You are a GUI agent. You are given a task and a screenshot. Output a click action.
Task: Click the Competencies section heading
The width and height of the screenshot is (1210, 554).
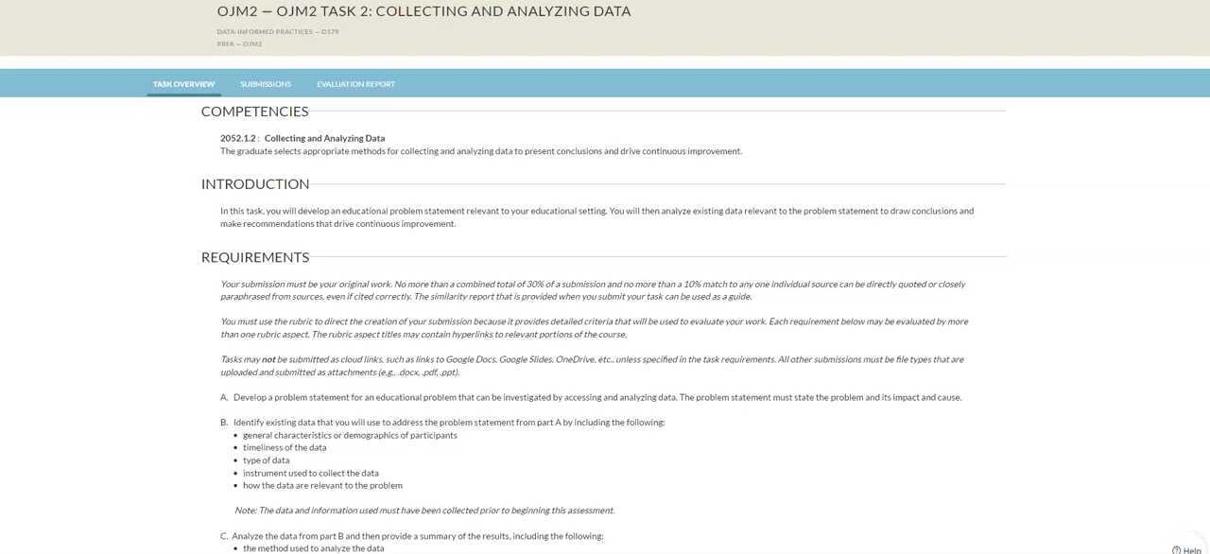point(254,112)
